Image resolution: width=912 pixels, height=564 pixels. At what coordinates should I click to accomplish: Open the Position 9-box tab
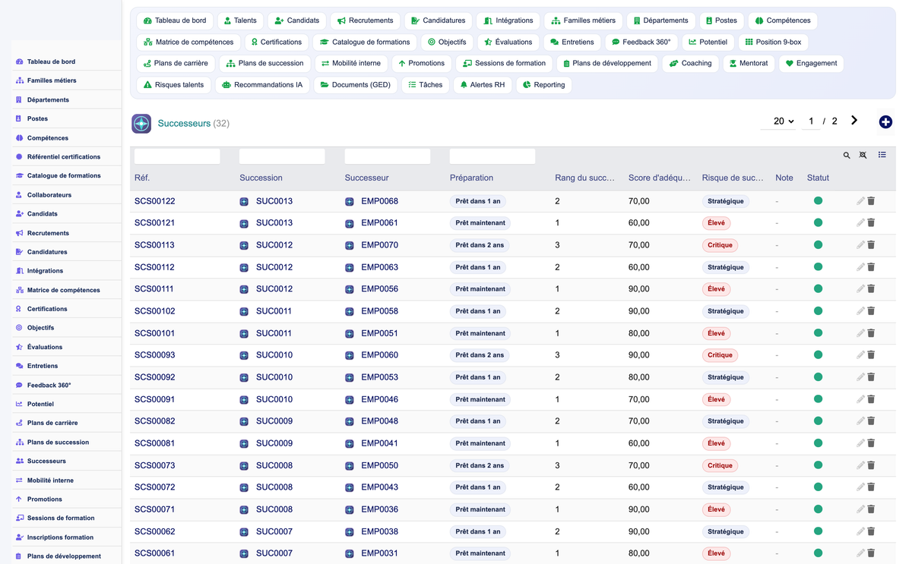[773, 42]
